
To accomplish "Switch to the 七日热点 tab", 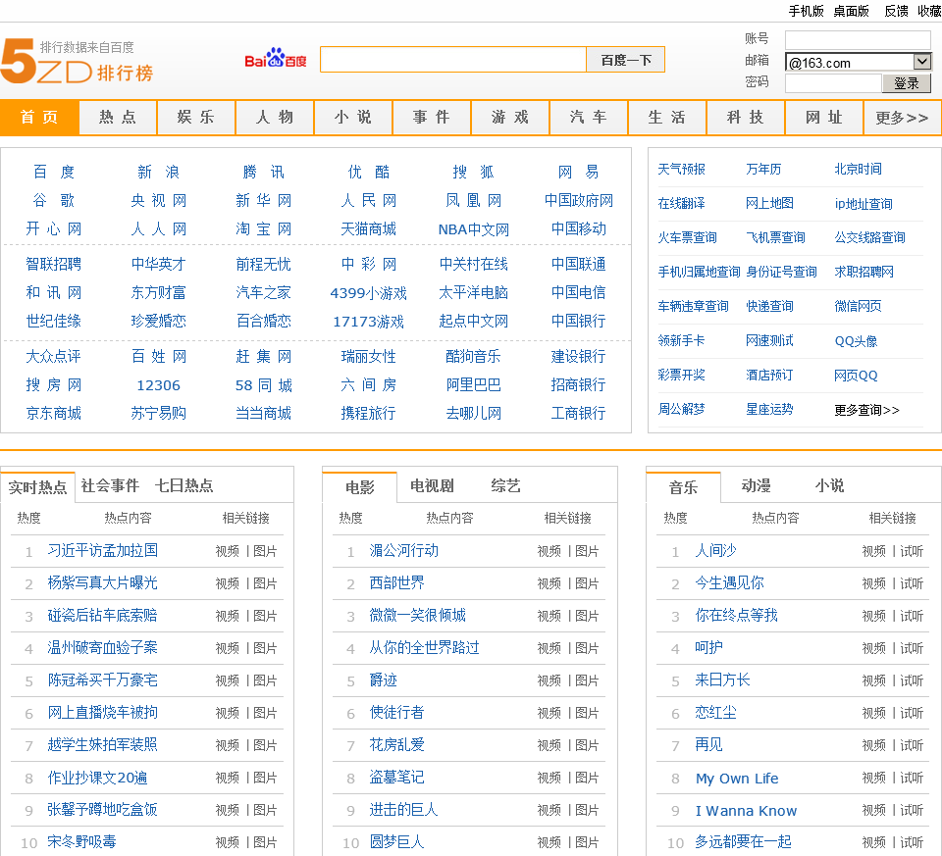I will (183, 485).
